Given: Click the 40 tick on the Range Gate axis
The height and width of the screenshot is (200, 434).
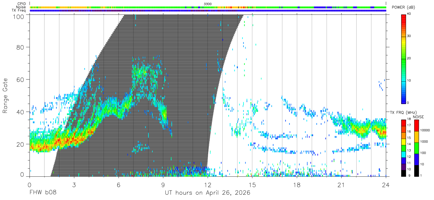Looking at the screenshot, I should 21,112.
